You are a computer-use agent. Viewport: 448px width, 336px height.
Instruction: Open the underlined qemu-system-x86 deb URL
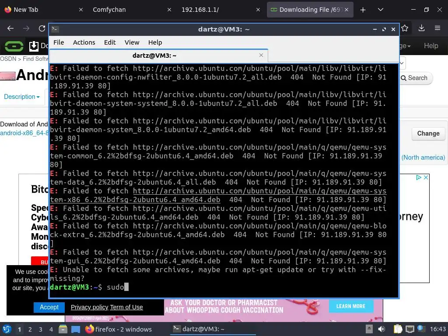[x=218, y=195]
